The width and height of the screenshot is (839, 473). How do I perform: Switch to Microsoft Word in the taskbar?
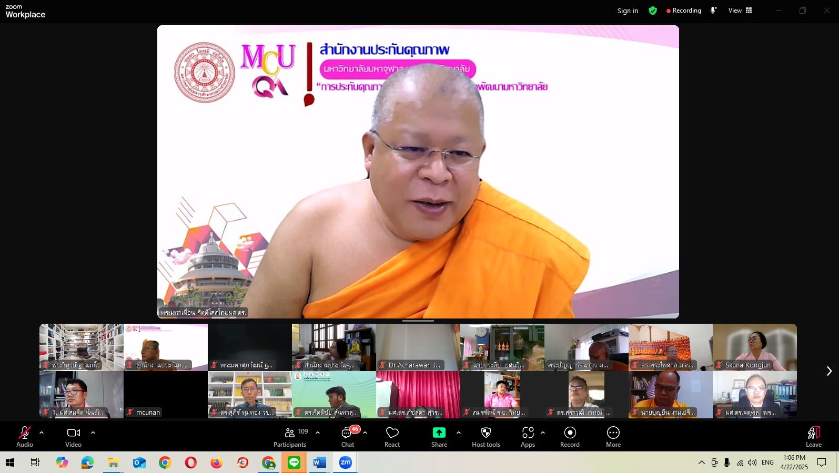coord(319,462)
